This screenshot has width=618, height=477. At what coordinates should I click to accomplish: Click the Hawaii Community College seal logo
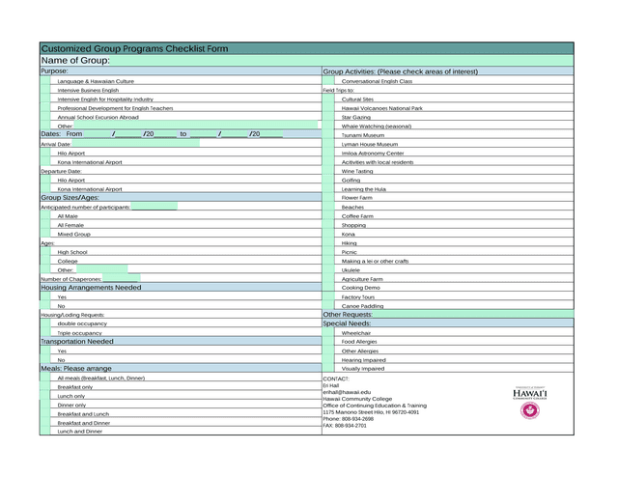[x=529, y=410]
